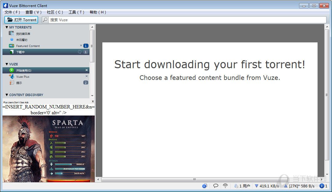Click the Vuze logo in the title bar
This screenshot has height=192, width=332.
[x=6, y=6]
